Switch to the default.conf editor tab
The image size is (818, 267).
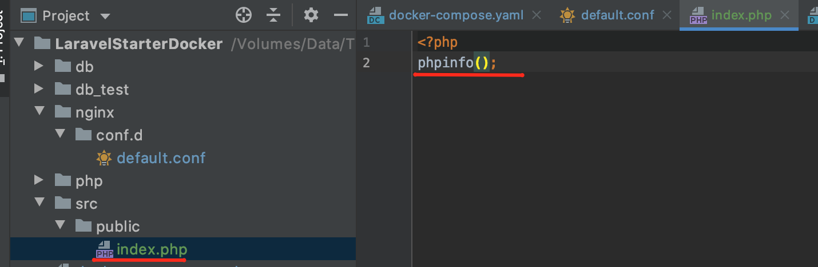click(x=617, y=15)
